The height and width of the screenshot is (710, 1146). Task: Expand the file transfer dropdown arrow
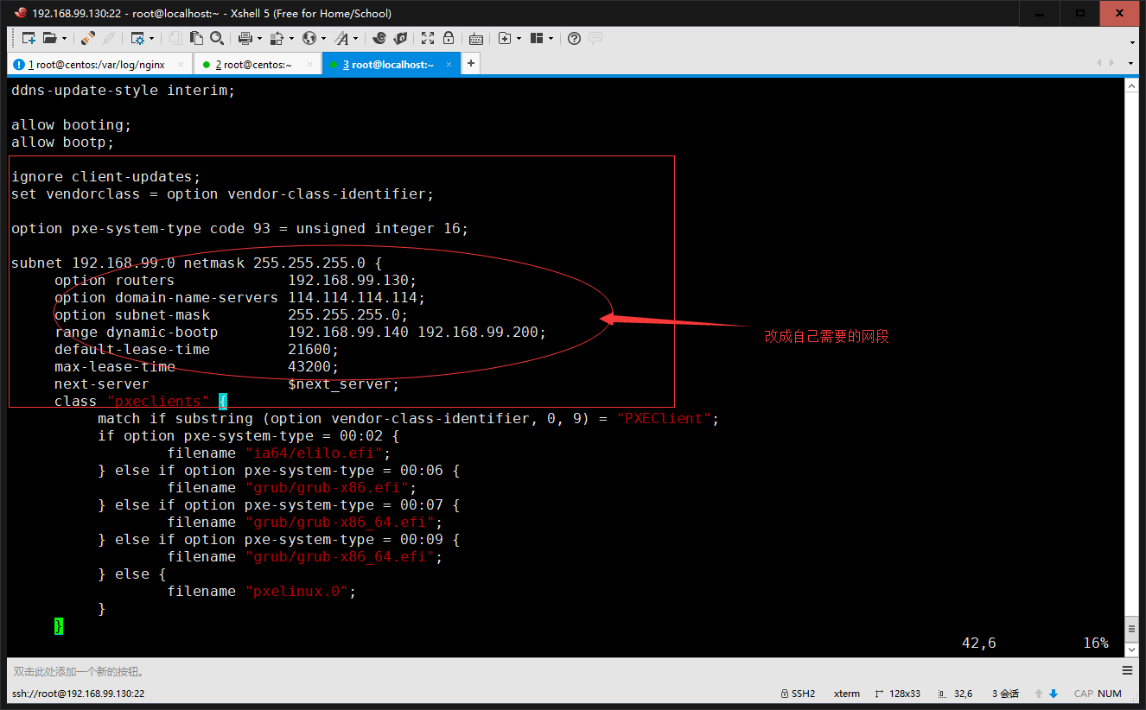[x=291, y=38]
